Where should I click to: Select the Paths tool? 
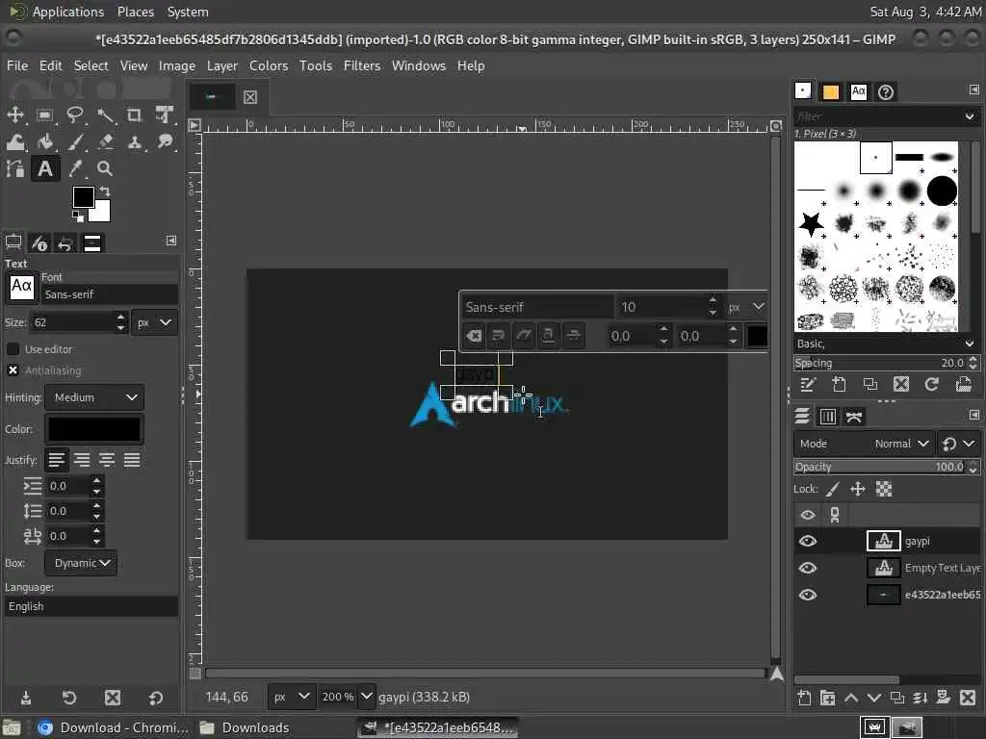coord(15,168)
